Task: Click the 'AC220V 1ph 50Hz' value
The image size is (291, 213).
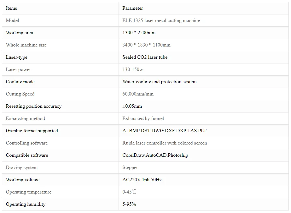Action: point(142,180)
